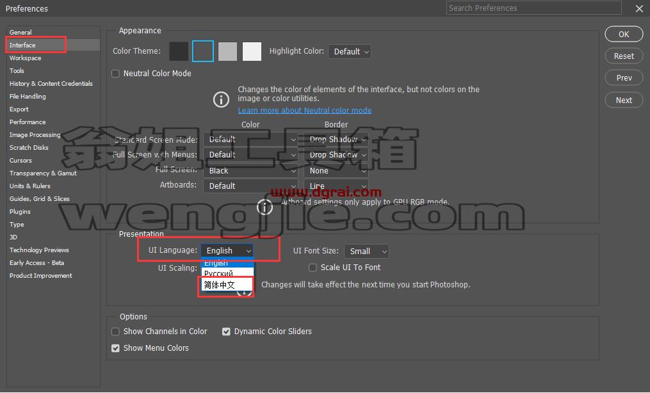Close the Preferences dialog
Image resolution: width=650 pixels, height=393 pixels.
639,8
